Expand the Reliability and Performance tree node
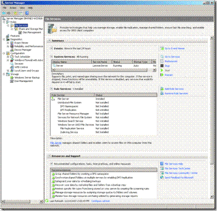Viewport: 217px width, 211px height. 8,46
